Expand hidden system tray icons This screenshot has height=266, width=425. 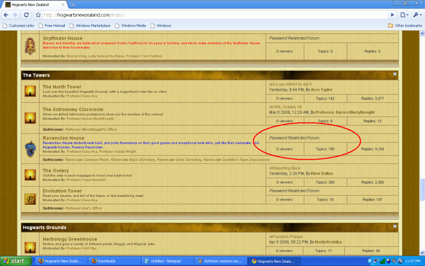click(x=369, y=261)
